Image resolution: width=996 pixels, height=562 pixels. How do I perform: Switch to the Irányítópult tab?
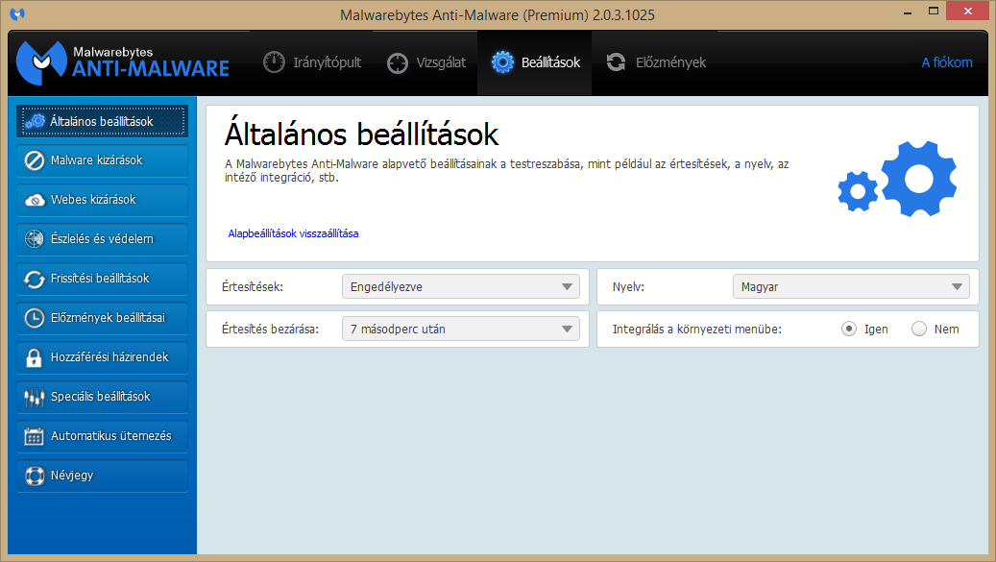(x=312, y=62)
